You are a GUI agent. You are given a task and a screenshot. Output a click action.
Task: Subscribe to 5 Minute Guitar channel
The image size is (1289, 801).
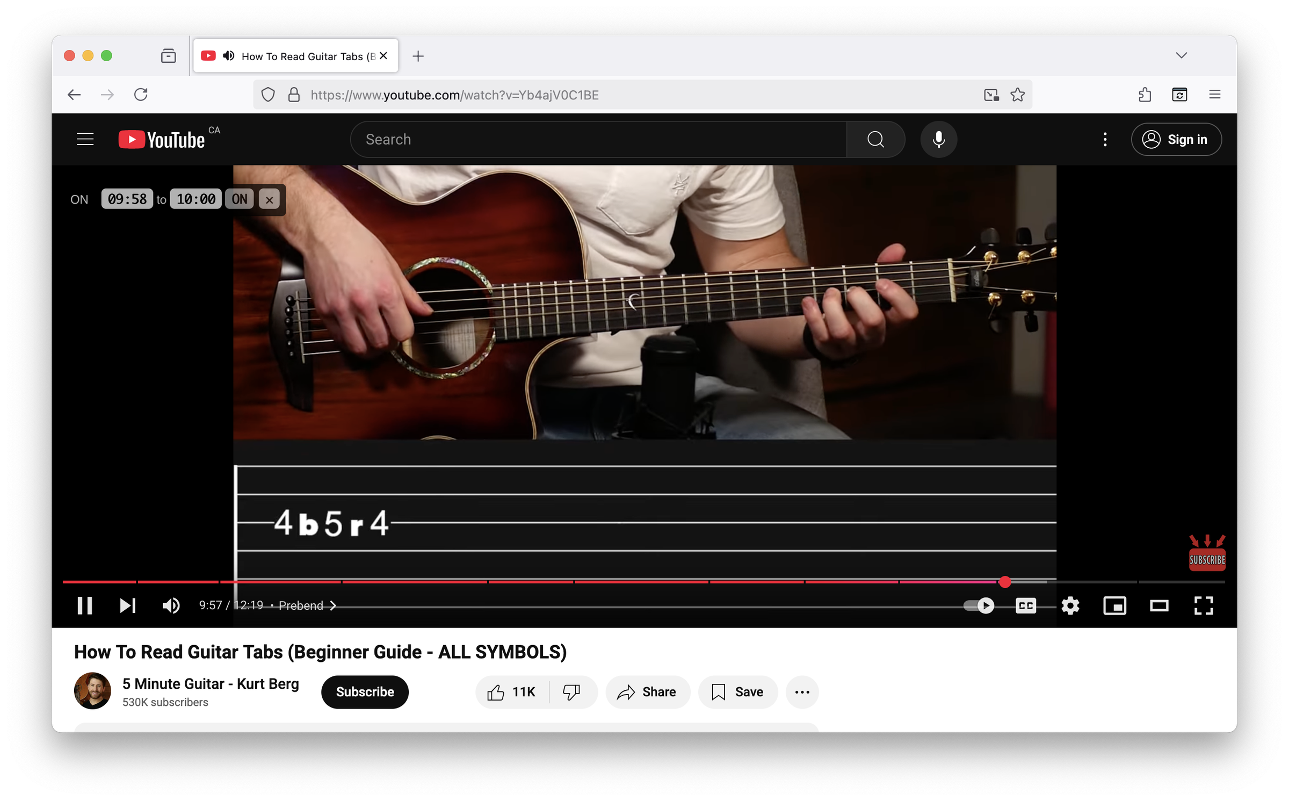[x=365, y=692]
